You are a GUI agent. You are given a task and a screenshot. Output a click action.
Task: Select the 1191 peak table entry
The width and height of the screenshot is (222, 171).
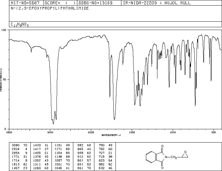62,145
